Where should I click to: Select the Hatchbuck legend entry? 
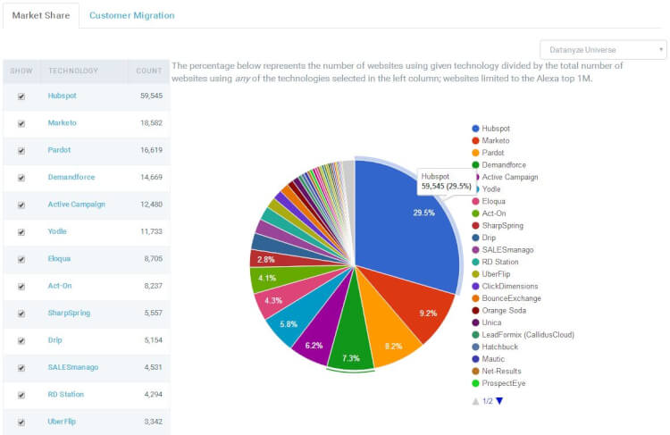tap(495, 347)
